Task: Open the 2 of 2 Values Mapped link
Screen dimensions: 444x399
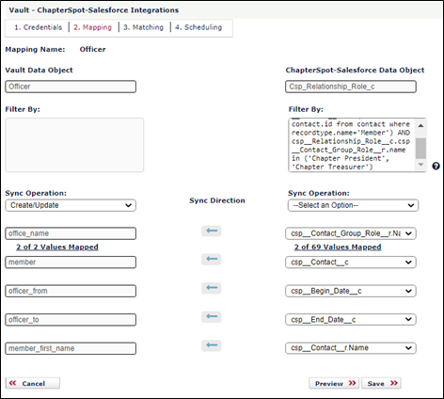Action: click(x=57, y=247)
